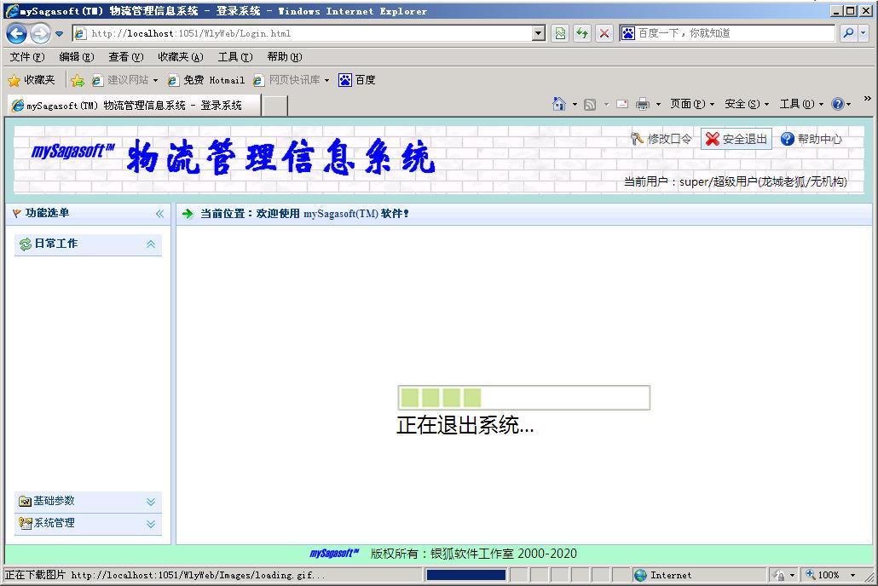Open the 收藏夹 favorites star button
878x586 pixels.
point(32,81)
